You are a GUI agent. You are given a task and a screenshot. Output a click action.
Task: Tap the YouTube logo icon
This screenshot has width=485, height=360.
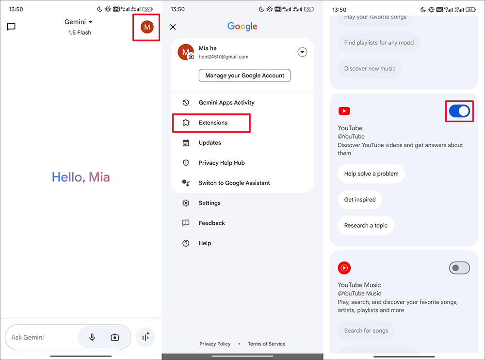pos(344,111)
